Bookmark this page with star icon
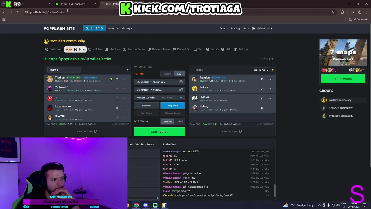Screen dimensions: 371x209 coord(333,12)
